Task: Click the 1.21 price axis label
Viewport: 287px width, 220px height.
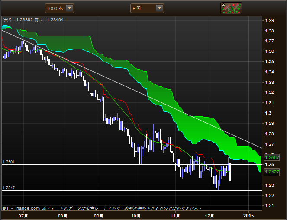Action: (x=270, y=206)
